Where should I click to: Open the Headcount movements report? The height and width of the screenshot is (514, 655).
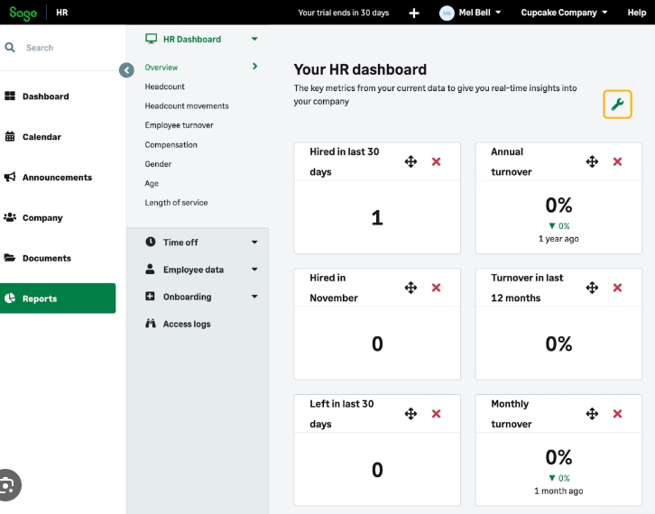click(x=187, y=106)
